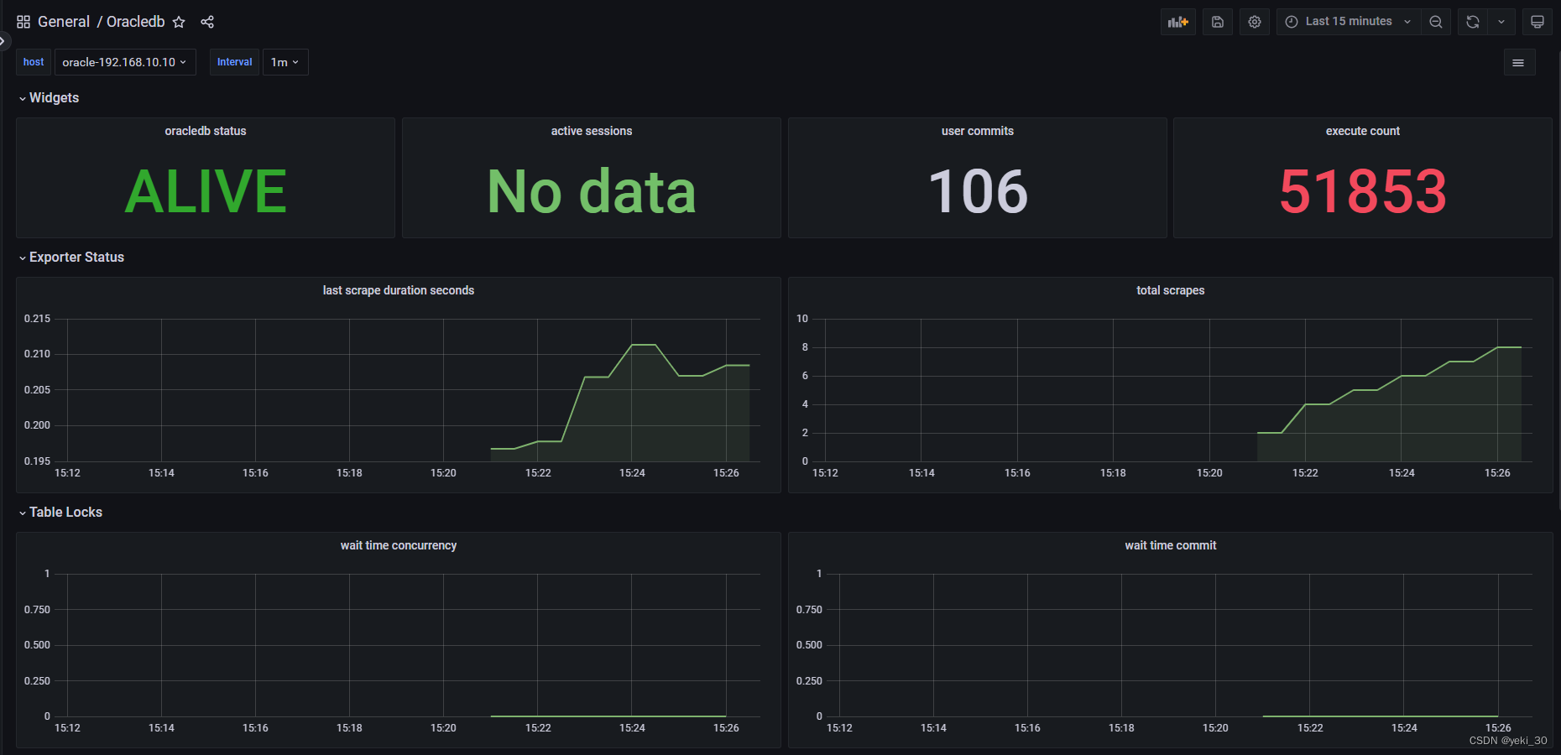The width and height of the screenshot is (1561, 755).
Task: Collapse the Exporter Status row
Action: 72,257
